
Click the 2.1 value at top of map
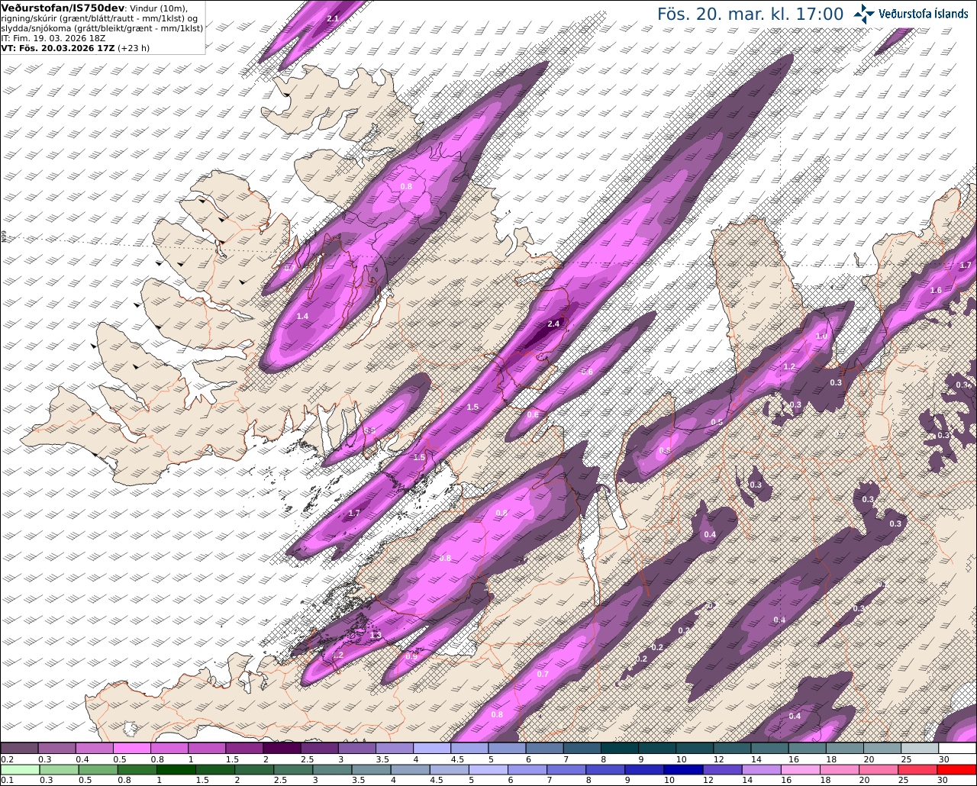point(332,18)
